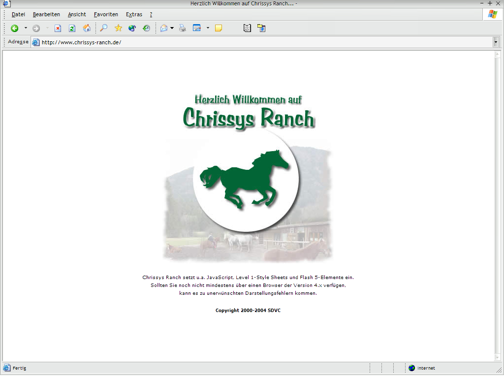This screenshot has width=504, height=378.
Task: Click the Chrissys Ranch title graphic
Action: tap(249, 118)
